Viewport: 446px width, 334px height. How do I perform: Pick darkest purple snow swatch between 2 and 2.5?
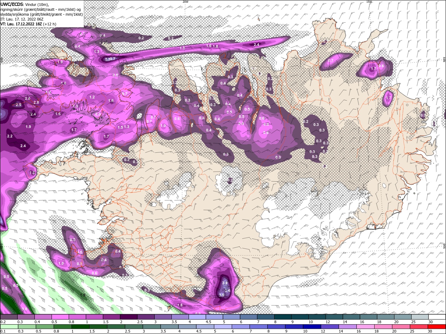[x=129, y=317]
